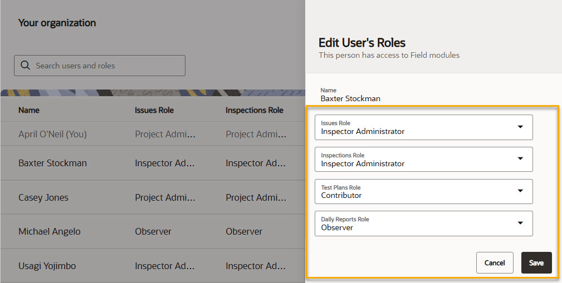Viewport: 562px width, 283px height.
Task: Click the Daily Reports Role Observer field
Action: pos(412,224)
